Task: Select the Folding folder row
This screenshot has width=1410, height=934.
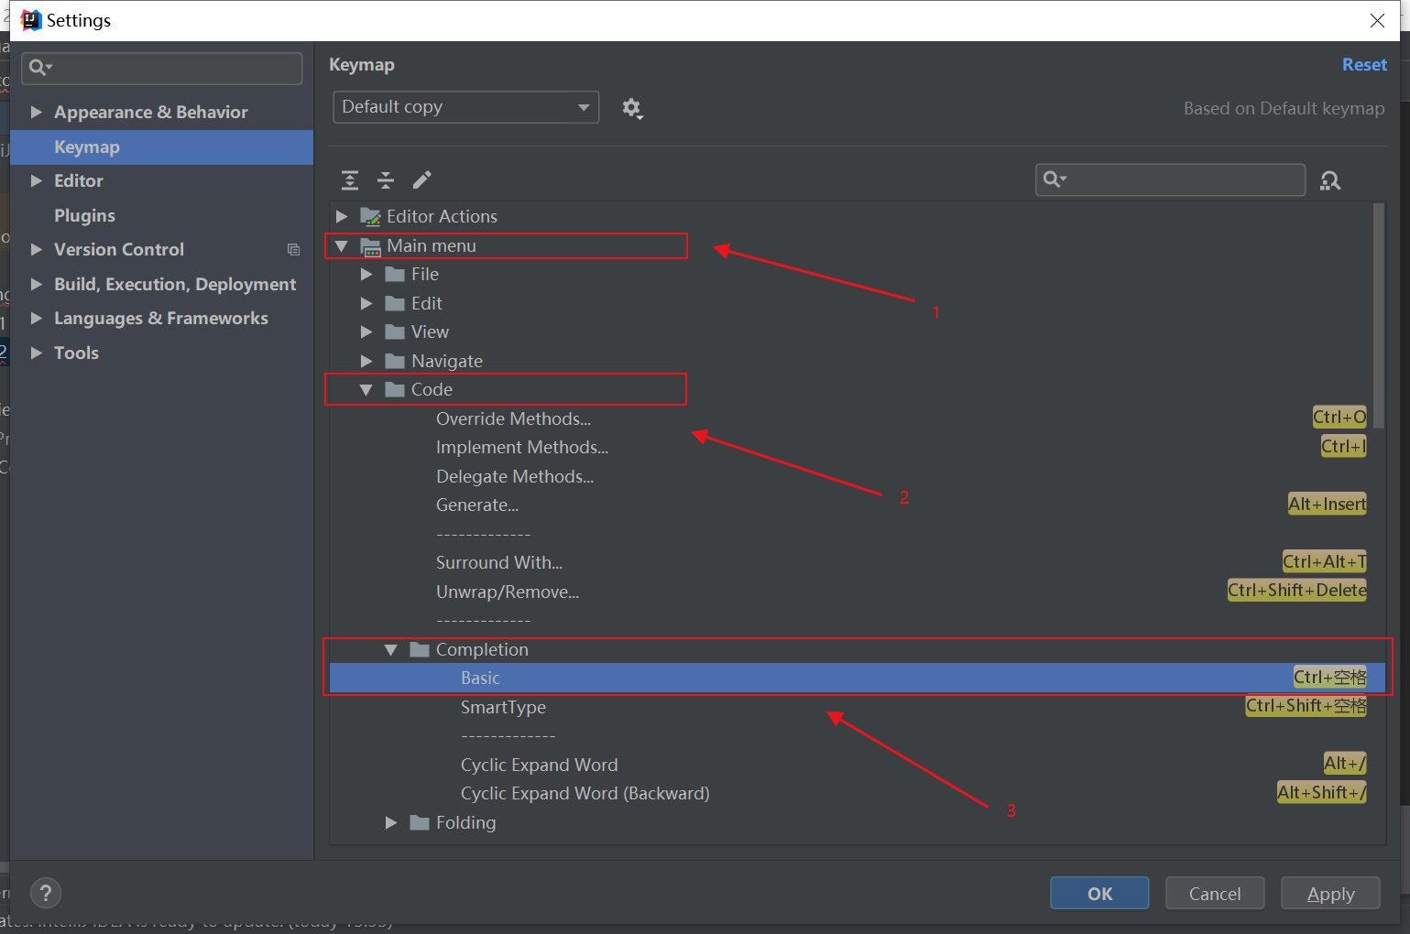Action: point(465,823)
